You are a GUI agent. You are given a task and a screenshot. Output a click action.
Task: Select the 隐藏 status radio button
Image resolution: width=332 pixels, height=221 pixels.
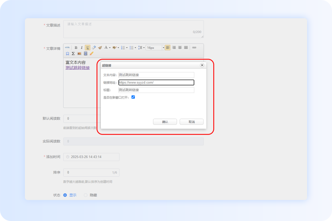click(x=86, y=195)
